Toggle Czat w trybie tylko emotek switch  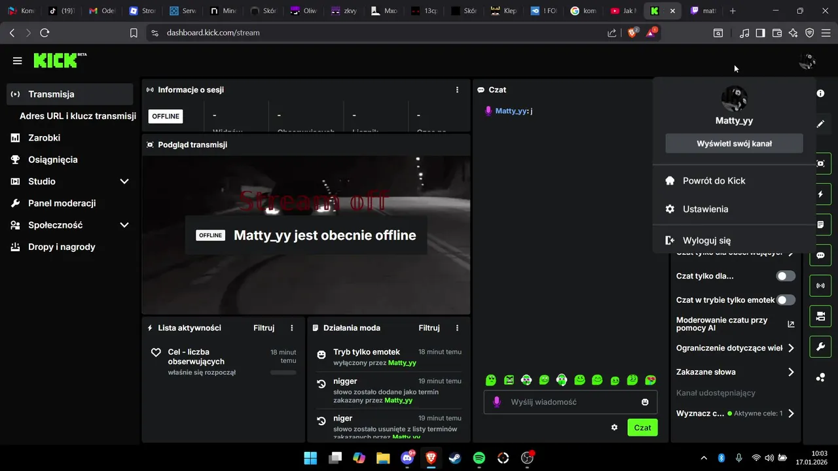tap(786, 300)
